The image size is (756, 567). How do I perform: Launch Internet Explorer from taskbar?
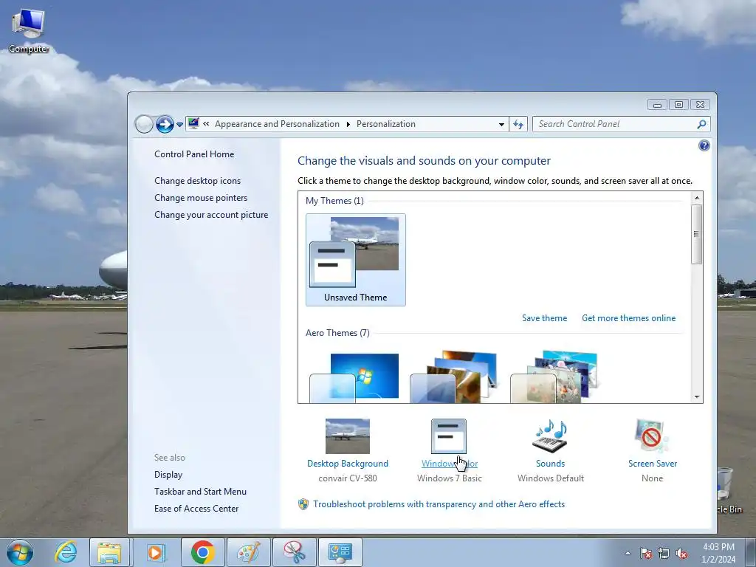[65, 552]
